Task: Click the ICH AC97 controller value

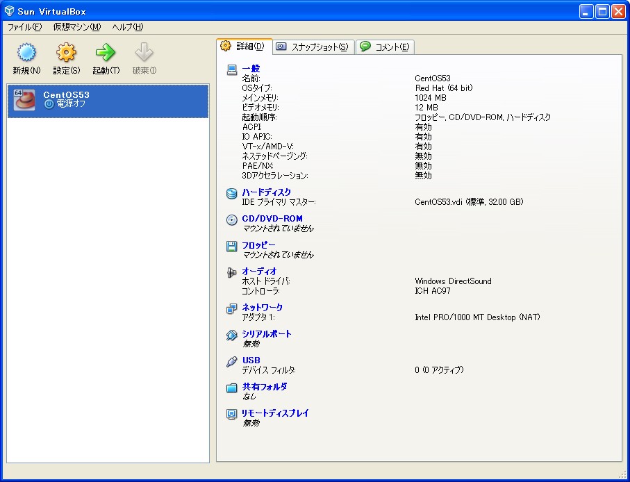Action: (x=432, y=291)
